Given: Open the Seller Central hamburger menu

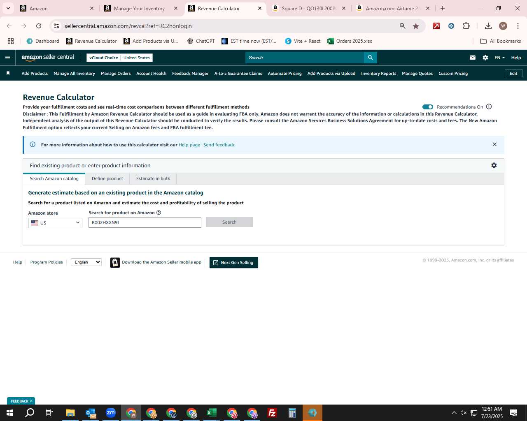Looking at the screenshot, I should tap(7, 58).
